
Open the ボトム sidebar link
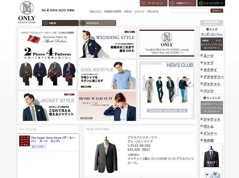[x=208, y=126]
